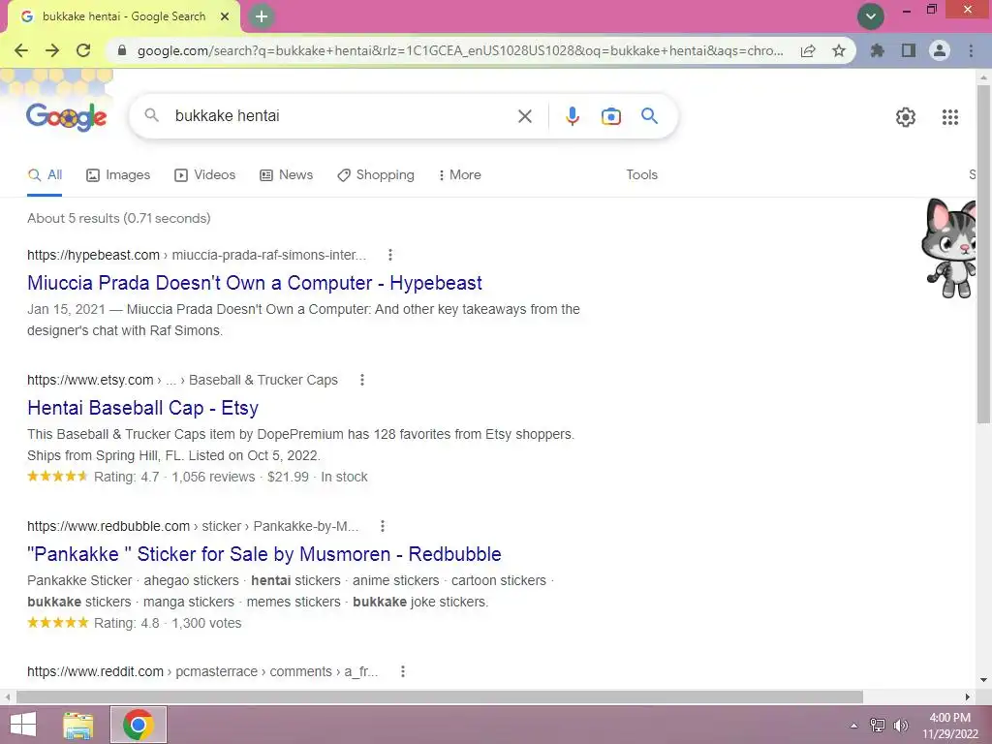Viewport: 992px width, 744px height.
Task: Show hidden system tray icons
Action: pyautogui.click(x=854, y=726)
